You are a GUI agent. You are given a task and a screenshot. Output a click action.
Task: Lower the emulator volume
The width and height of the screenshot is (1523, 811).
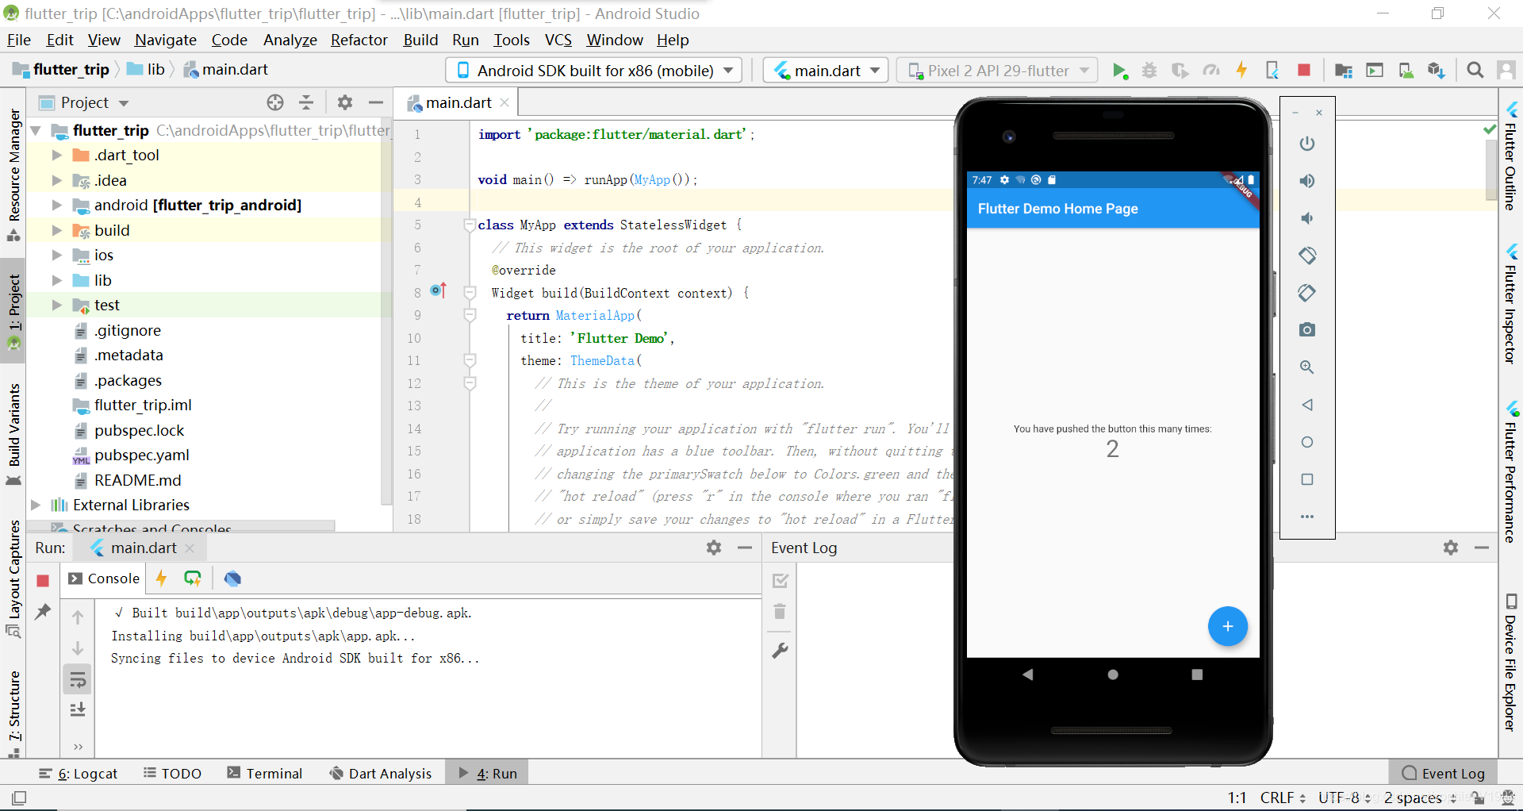1307,218
